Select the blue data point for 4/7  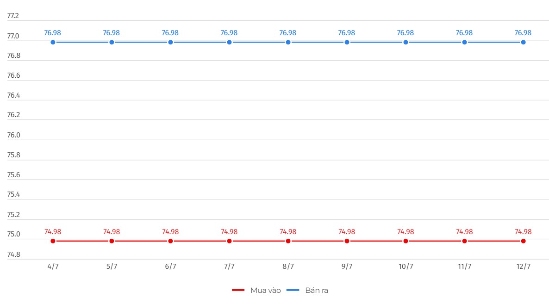(x=53, y=42)
